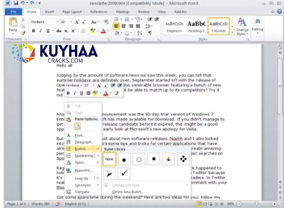Click the Borders icon in Paragraph group
Image resolution: width=284 pixels, height=208 pixels.
127,34
